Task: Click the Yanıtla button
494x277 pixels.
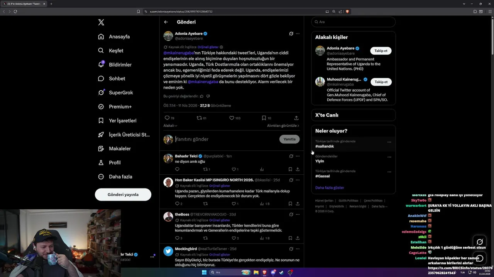Action: pyautogui.click(x=289, y=139)
